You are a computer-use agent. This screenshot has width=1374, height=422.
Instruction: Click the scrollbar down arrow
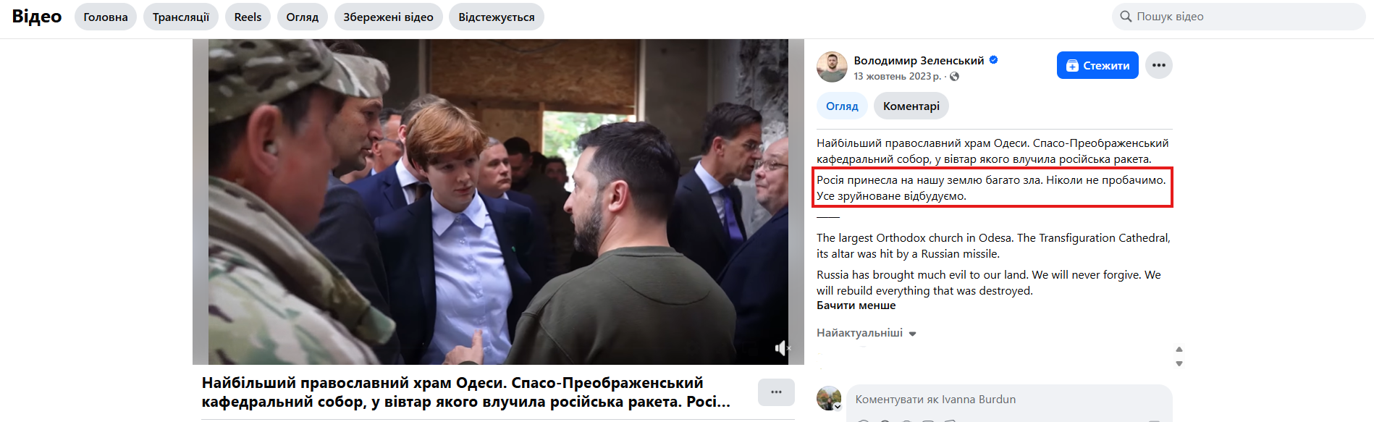1179,363
